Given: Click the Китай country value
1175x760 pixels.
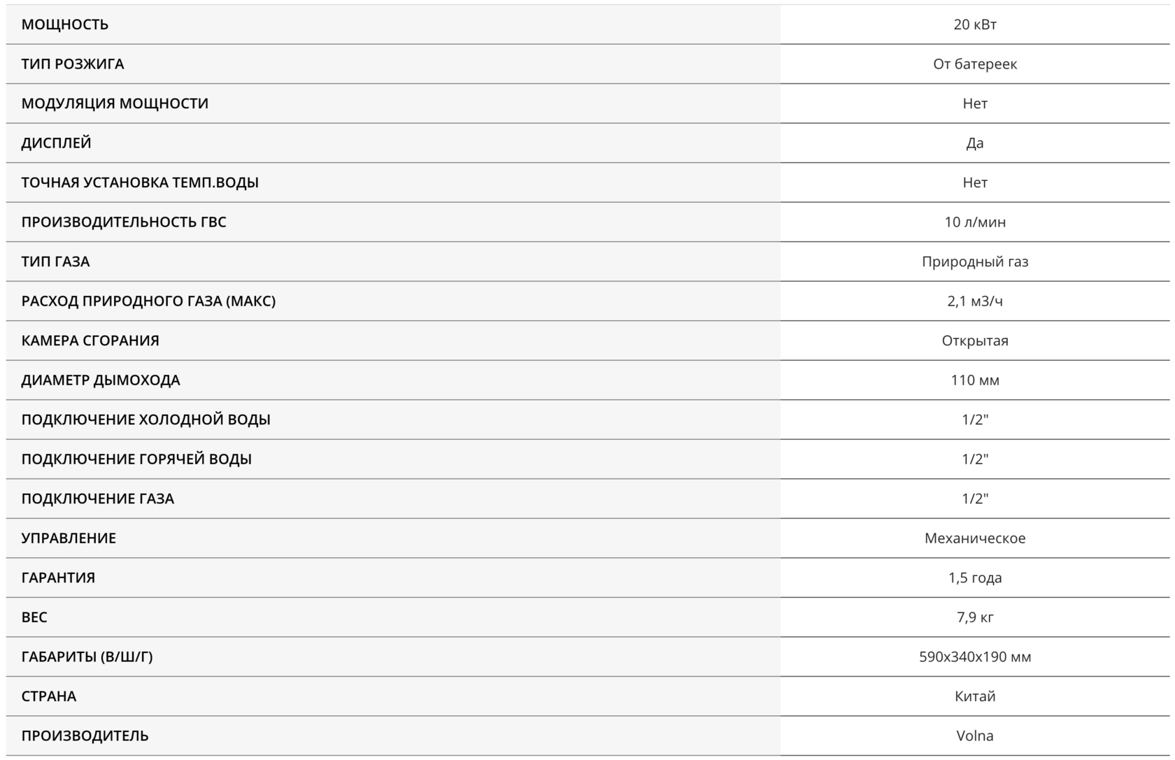Looking at the screenshot, I should click(x=974, y=696).
